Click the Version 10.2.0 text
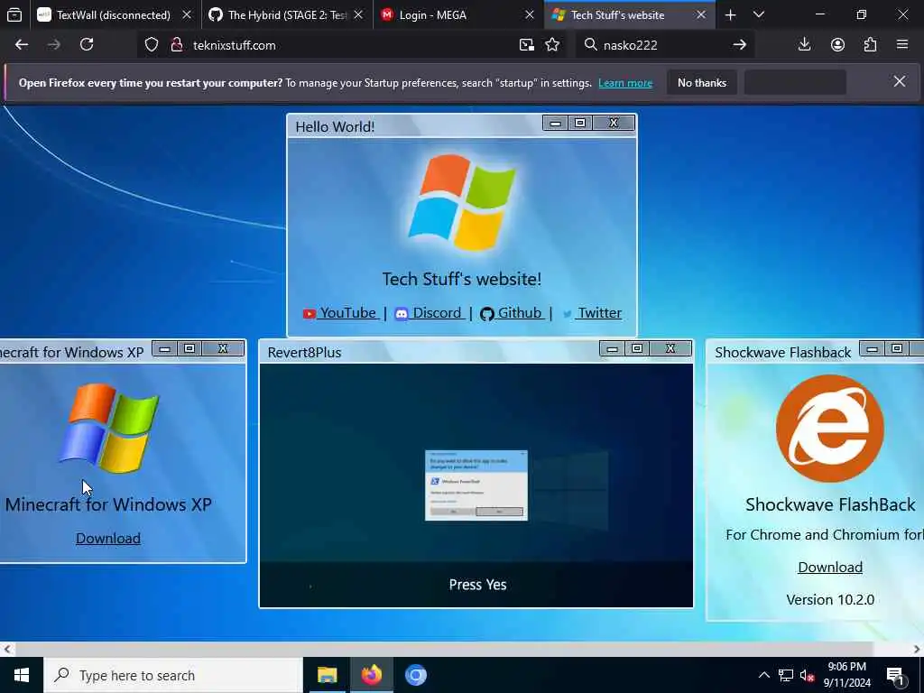 click(x=830, y=600)
